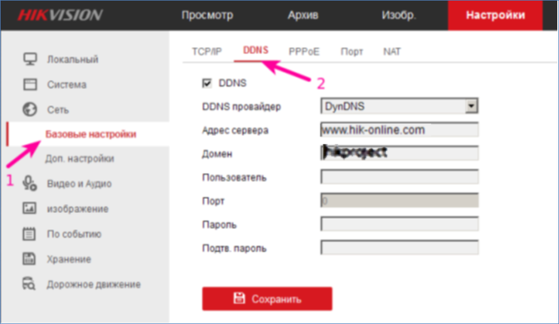
Task: Click the calendar icon for По событию
Action: coord(29,234)
